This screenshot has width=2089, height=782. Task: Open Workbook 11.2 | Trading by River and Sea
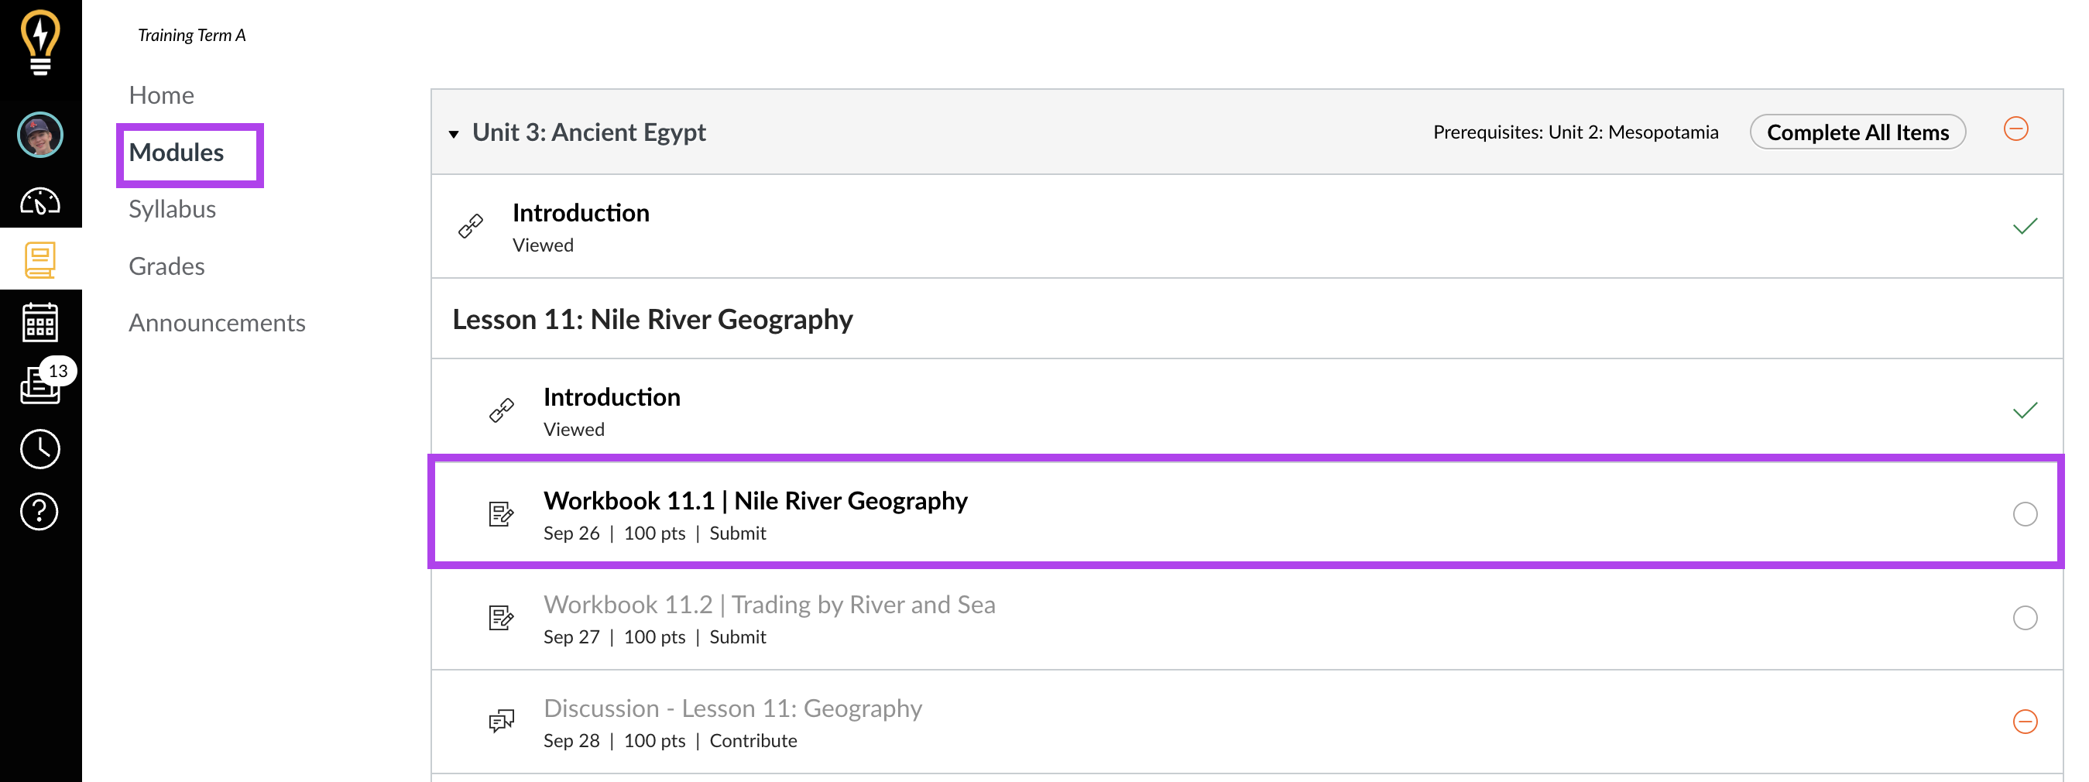pos(769,605)
